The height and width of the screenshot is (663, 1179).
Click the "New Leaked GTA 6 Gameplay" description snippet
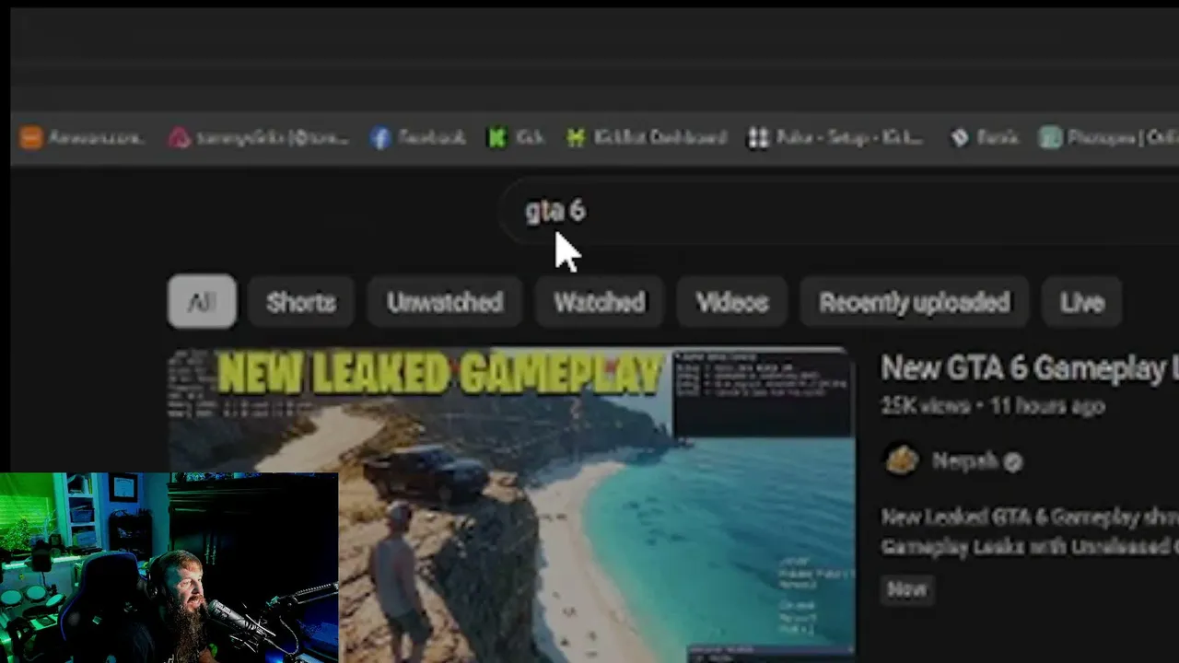click(x=1030, y=531)
